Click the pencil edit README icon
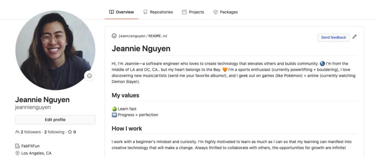The width and height of the screenshot is (376, 158). pyautogui.click(x=354, y=37)
